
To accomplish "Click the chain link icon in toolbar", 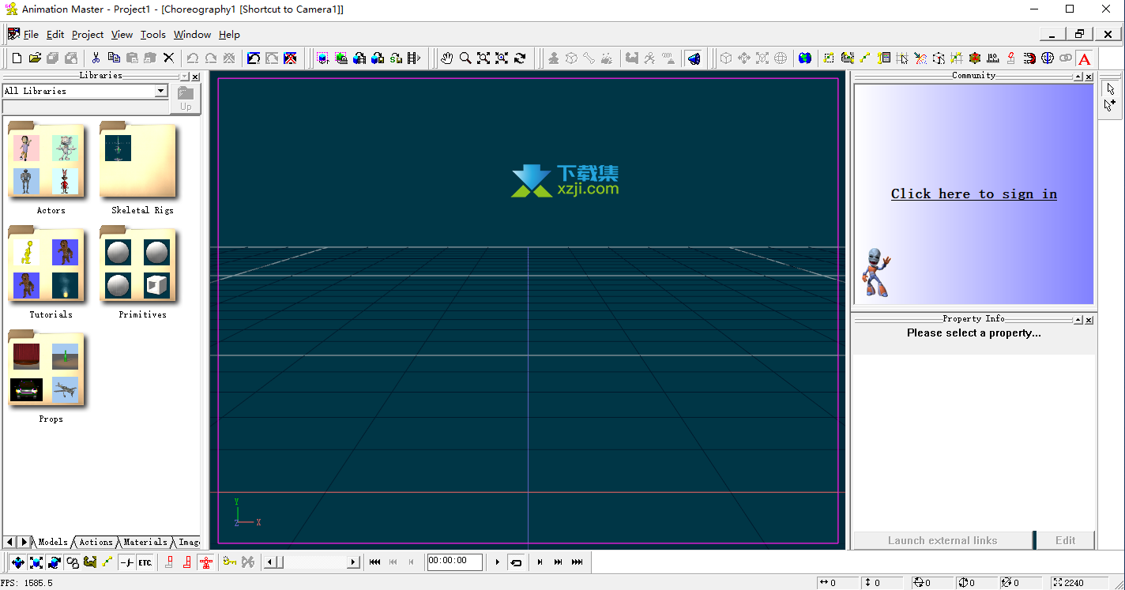I will pyautogui.click(x=1066, y=58).
